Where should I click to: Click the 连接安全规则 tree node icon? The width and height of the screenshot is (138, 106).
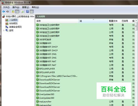click(7, 27)
